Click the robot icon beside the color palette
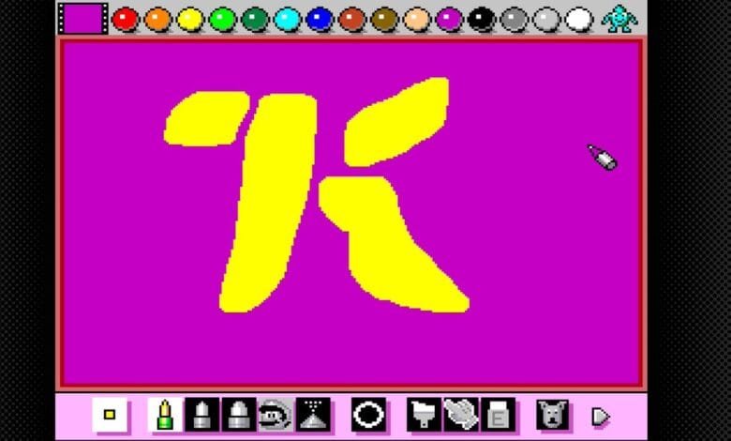Image resolution: width=731 pixels, height=441 pixels. click(619, 18)
